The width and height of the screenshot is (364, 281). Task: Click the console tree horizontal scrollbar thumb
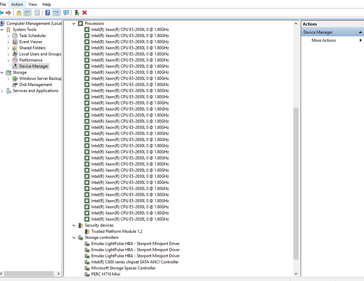pos(29,274)
